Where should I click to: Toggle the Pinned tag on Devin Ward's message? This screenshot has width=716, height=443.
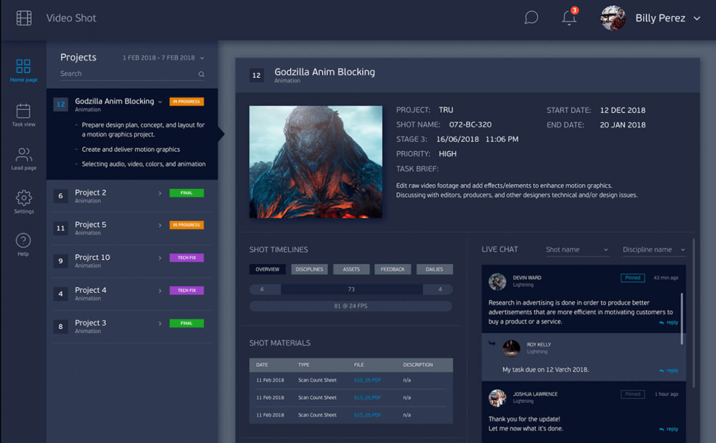[632, 278]
